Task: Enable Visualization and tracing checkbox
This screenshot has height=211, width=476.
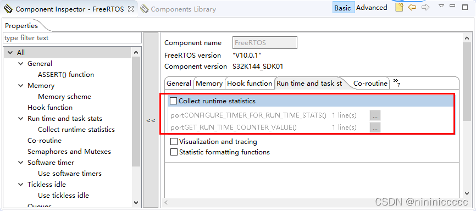Action: pos(174,141)
